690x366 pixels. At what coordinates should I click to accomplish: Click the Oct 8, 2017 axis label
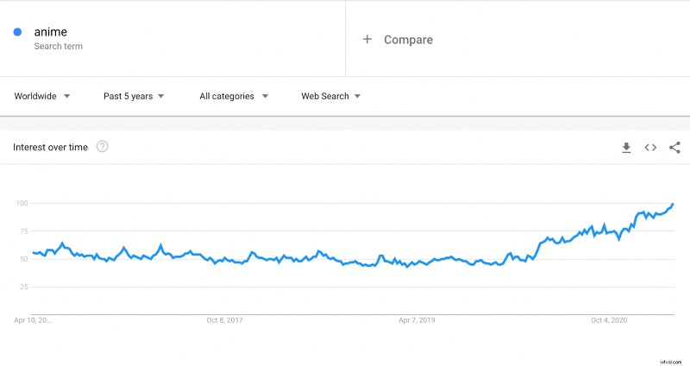coord(224,320)
